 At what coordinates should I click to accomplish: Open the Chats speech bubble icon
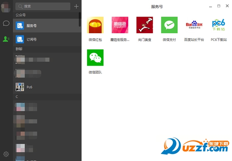pos(6,23)
